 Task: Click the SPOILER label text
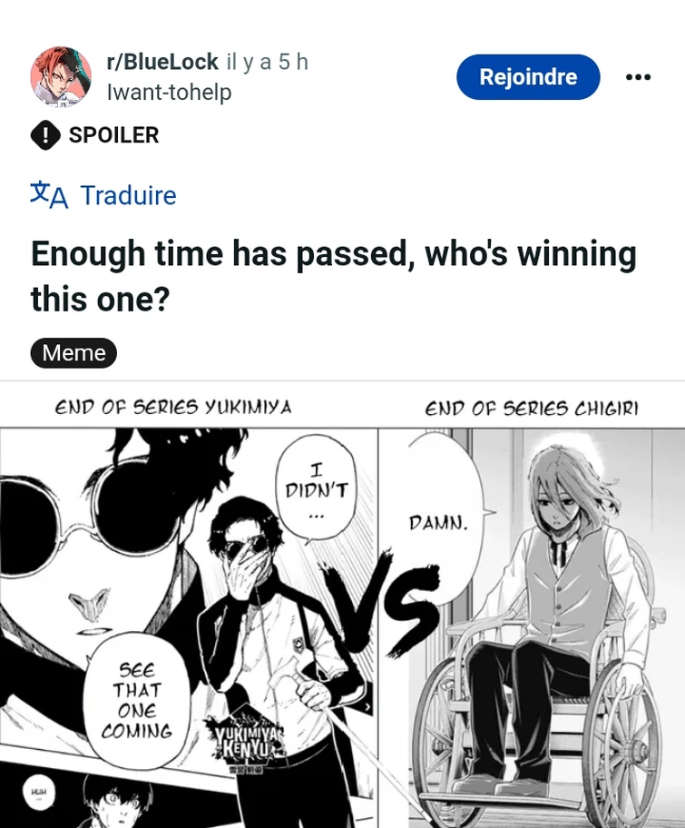(x=113, y=135)
